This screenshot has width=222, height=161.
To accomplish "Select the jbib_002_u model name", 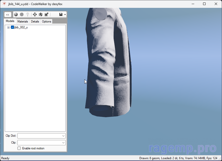I will click(x=21, y=27).
